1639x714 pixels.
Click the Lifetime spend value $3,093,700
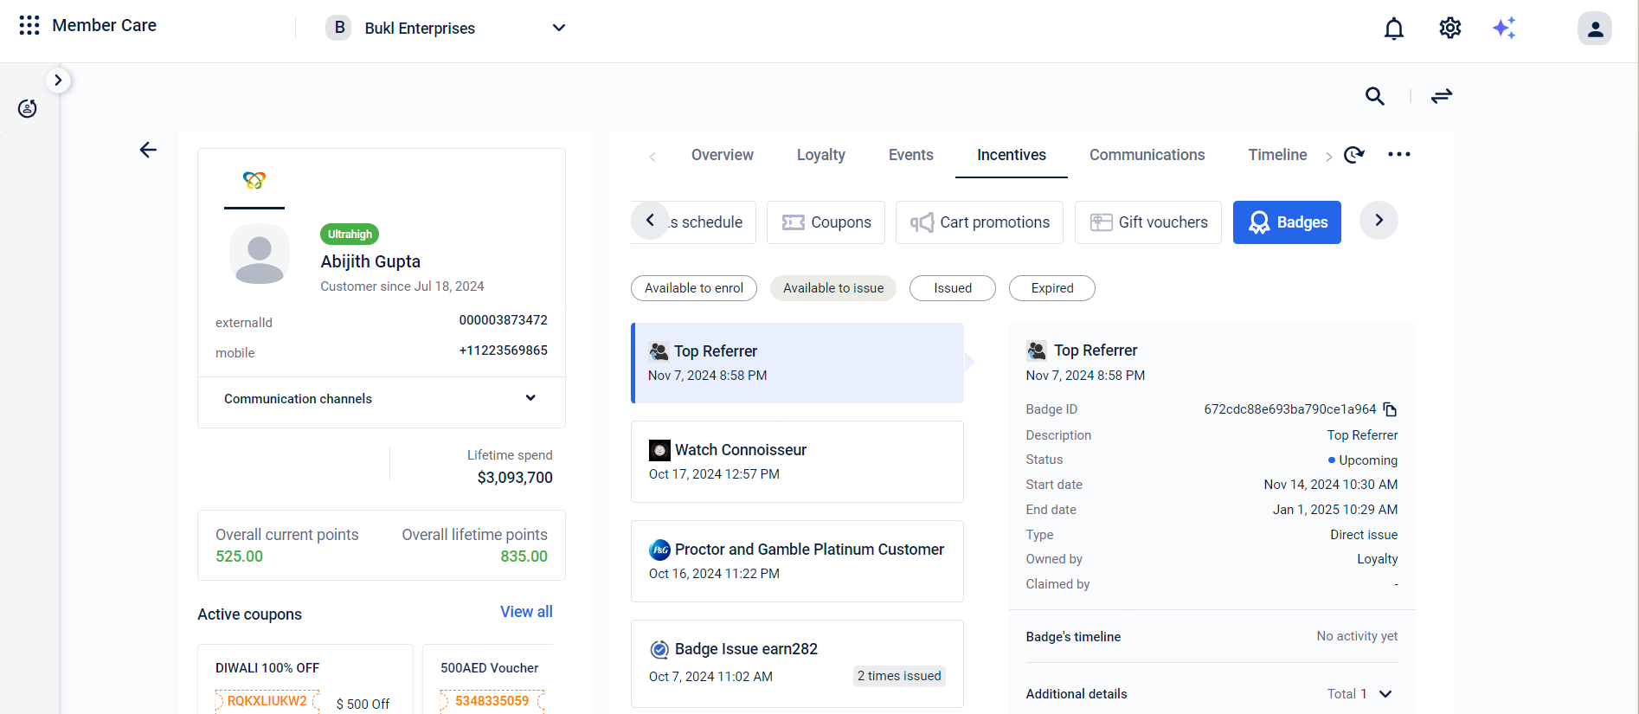(515, 478)
